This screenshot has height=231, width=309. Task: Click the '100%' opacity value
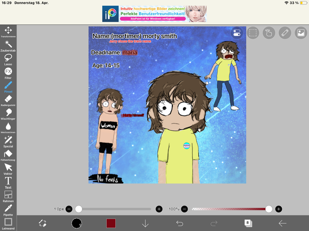point(174,209)
